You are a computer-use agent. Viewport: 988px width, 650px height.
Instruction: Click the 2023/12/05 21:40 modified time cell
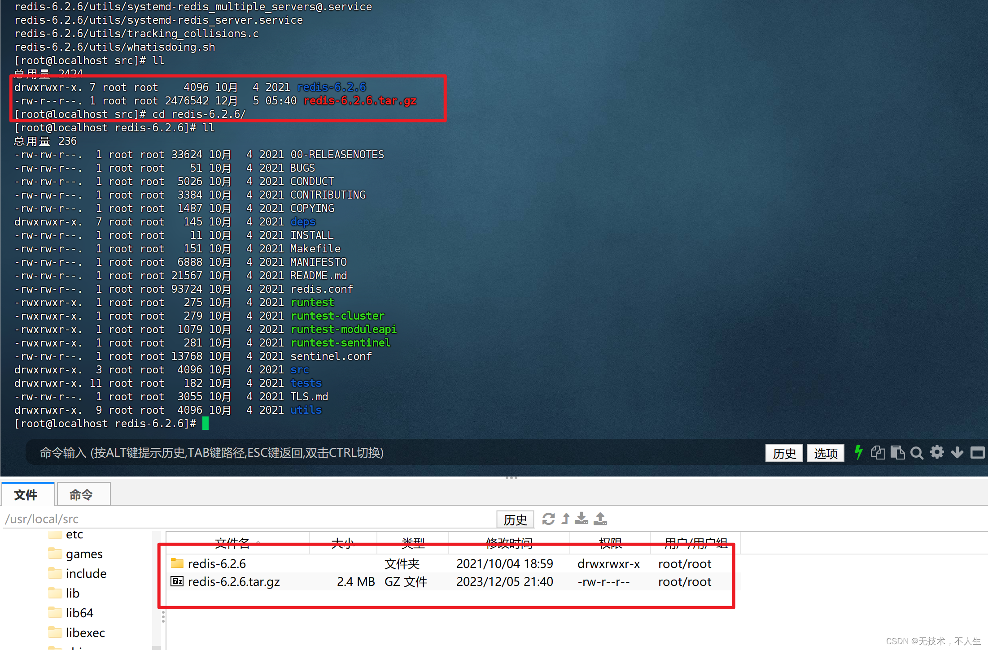pyautogui.click(x=505, y=581)
